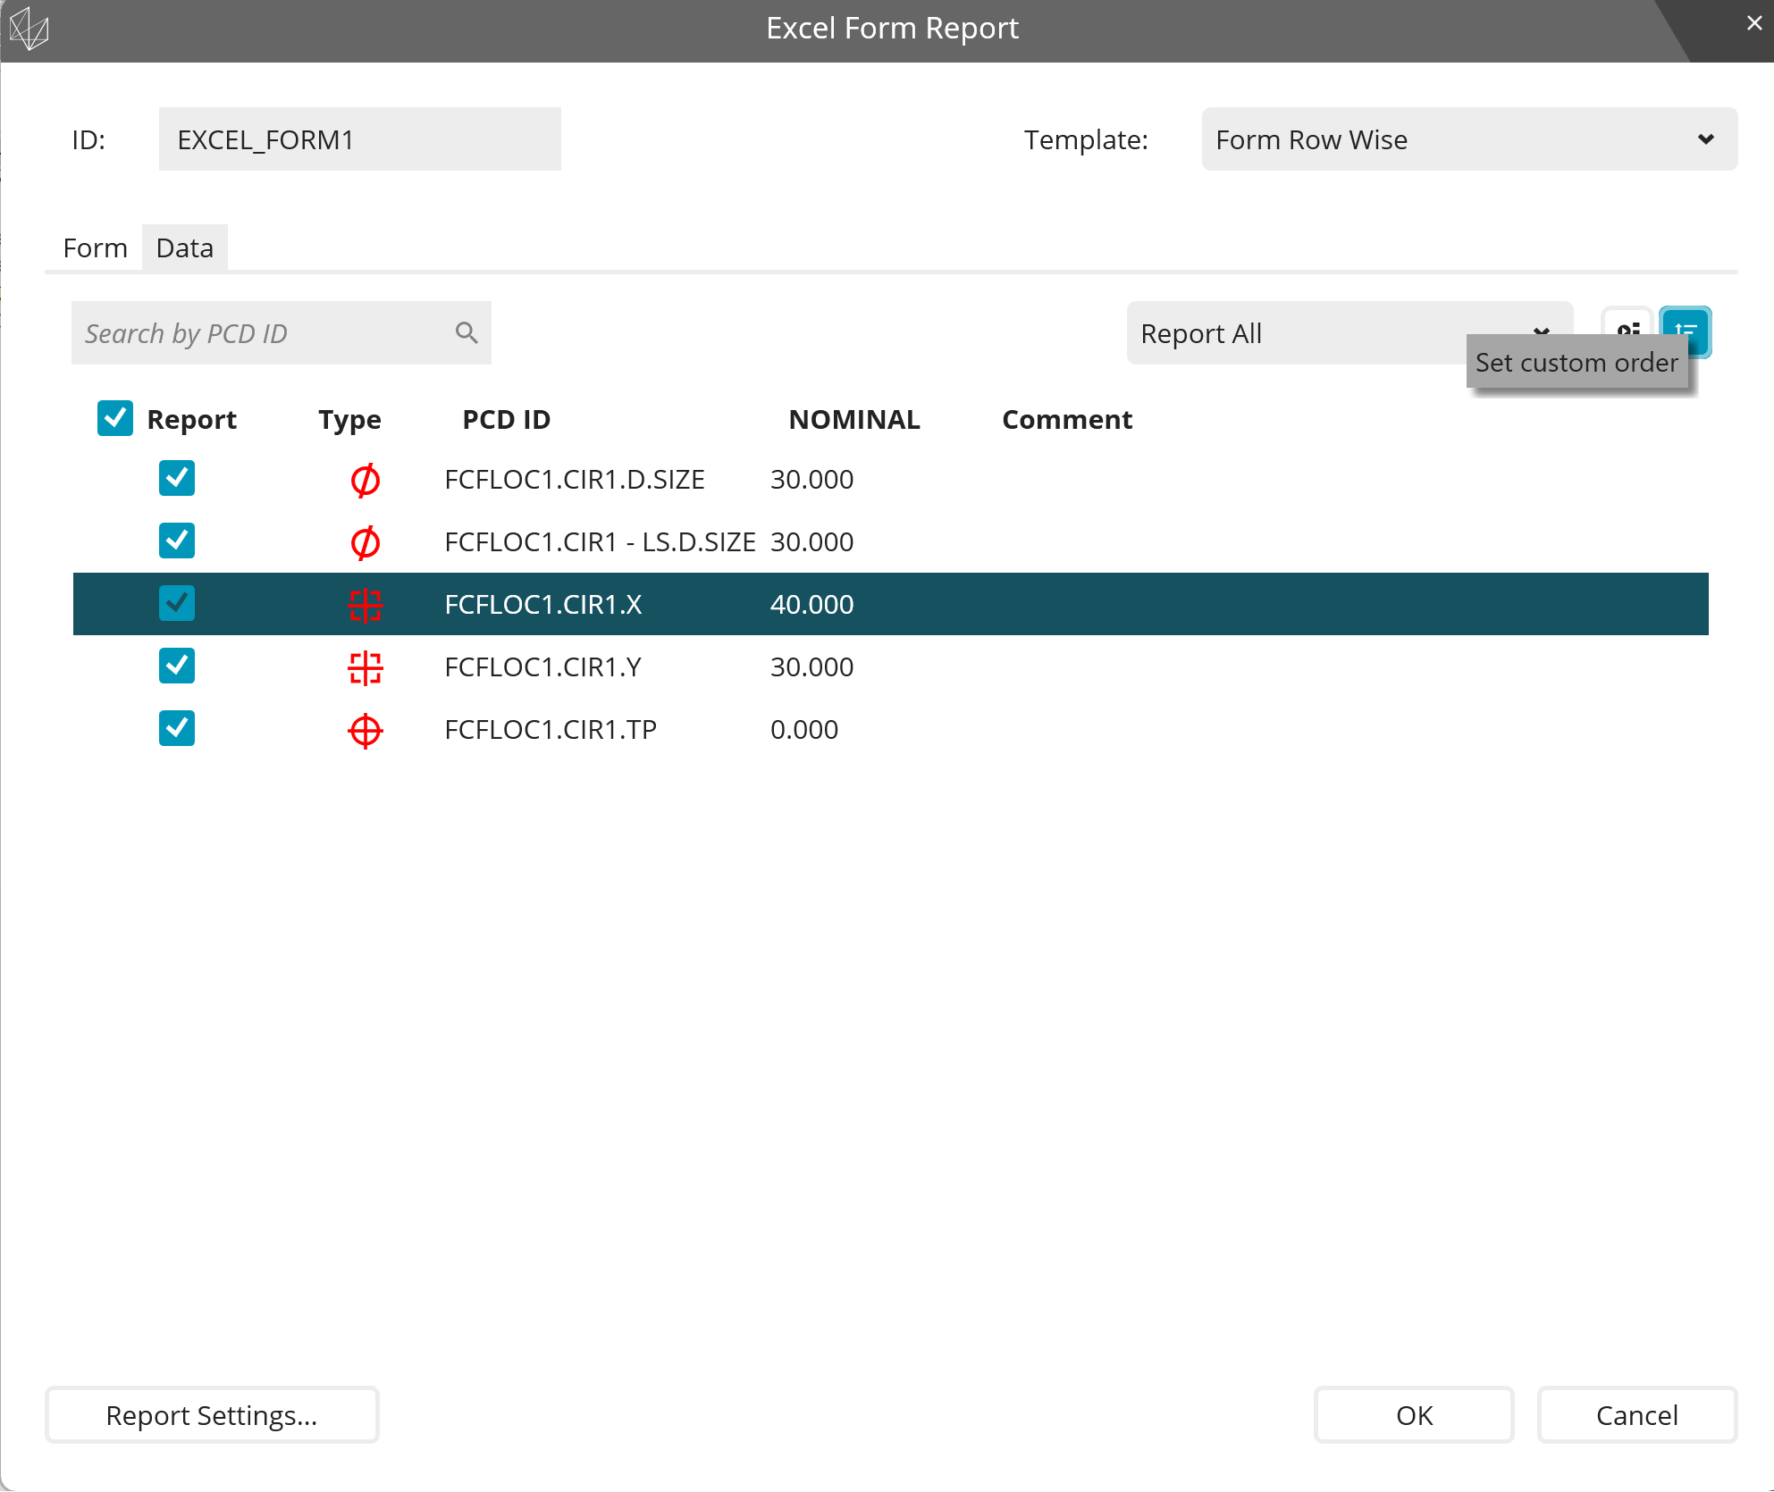1774x1492 pixels.
Task: Open Report Settings dialog
Action: click(x=212, y=1414)
